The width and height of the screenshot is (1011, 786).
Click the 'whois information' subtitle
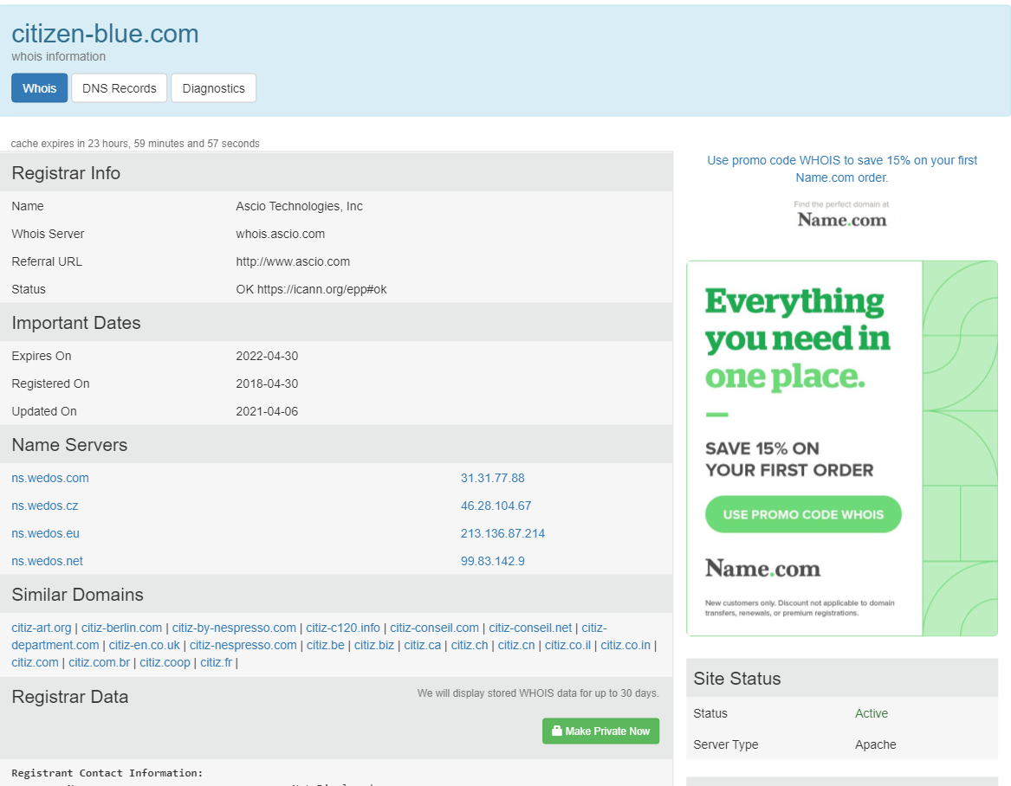tap(59, 56)
